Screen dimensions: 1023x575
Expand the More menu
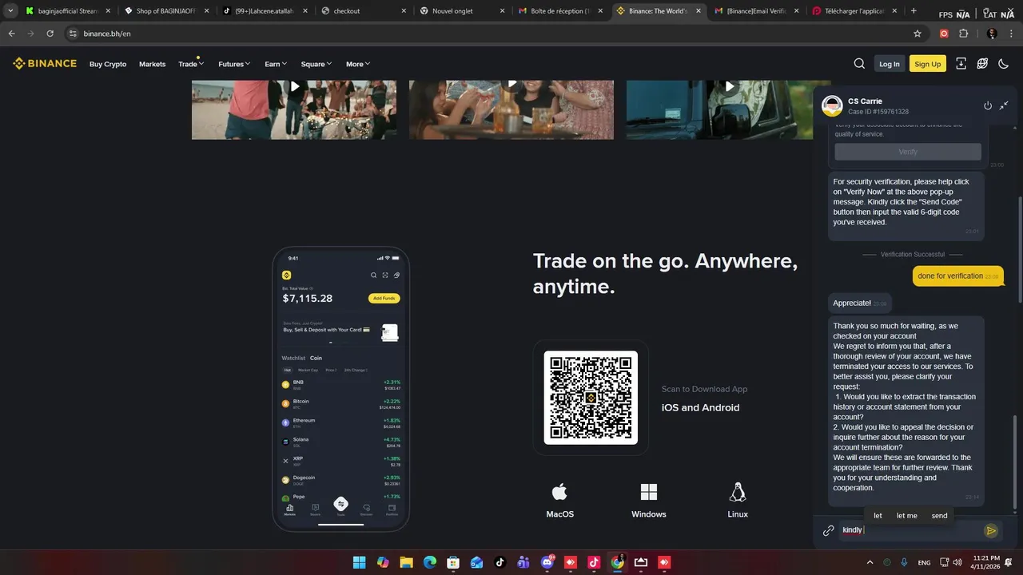click(x=358, y=64)
